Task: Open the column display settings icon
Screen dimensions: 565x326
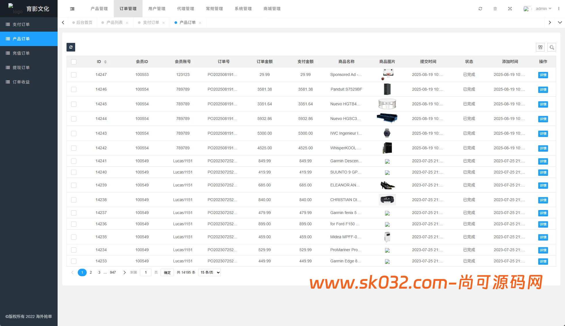Action: coord(540,47)
